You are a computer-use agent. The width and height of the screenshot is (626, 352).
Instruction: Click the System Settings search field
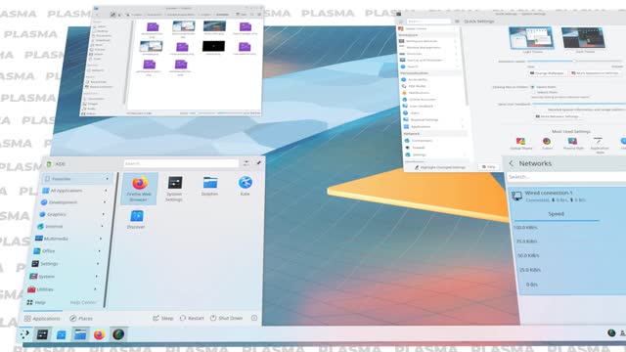click(x=428, y=22)
